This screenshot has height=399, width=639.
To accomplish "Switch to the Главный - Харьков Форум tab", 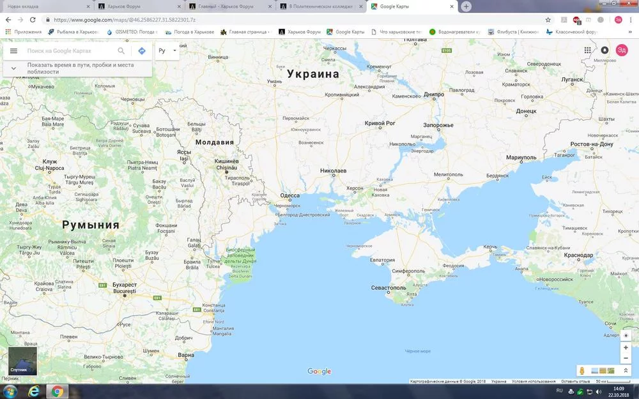I will (x=230, y=6).
